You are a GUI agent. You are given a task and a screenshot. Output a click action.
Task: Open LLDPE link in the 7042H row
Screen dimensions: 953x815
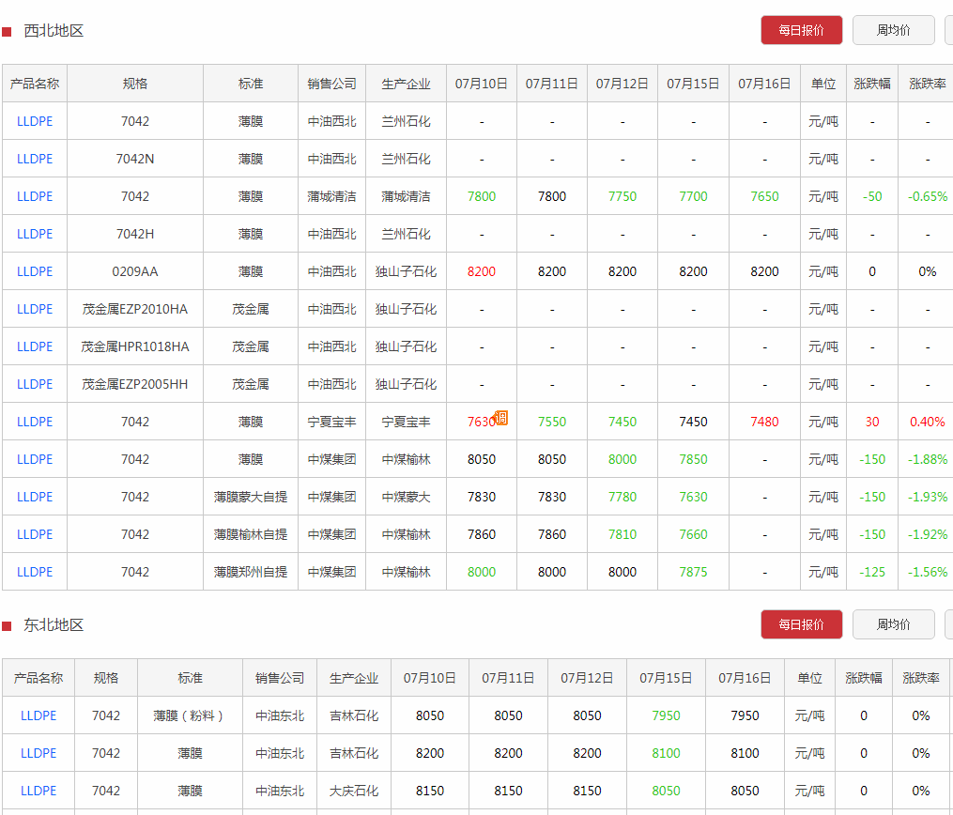pyautogui.click(x=35, y=234)
